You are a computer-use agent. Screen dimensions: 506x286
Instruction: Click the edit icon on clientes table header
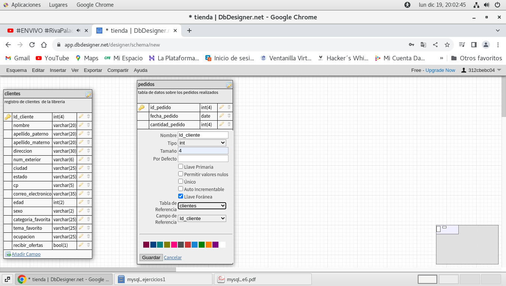tap(88, 95)
